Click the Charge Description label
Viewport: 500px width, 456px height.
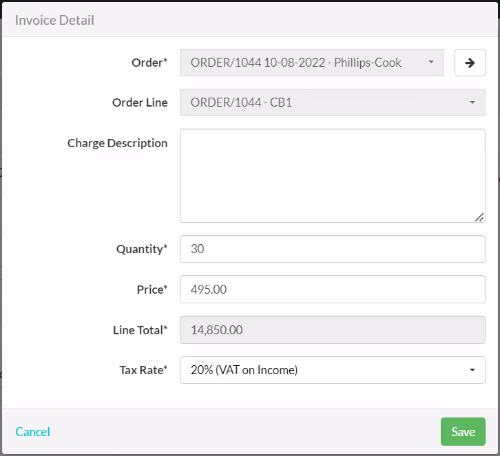[x=117, y=143]
